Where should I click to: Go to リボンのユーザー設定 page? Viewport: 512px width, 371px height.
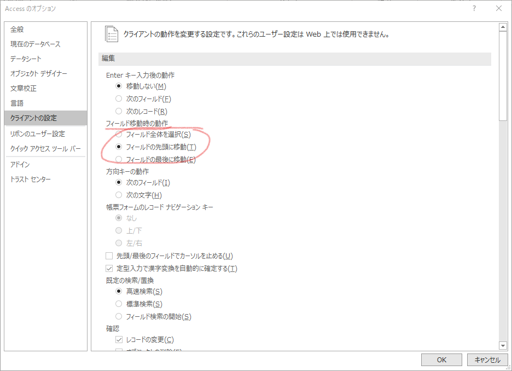pyautogui.click(x=37, y=134)
